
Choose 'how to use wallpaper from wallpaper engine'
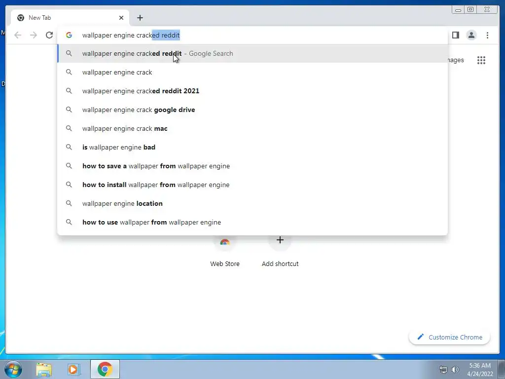(252, 222)
